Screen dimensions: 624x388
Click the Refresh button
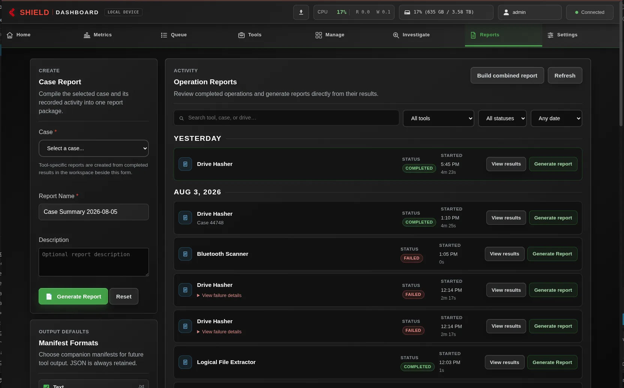click(x=565, y=75)
